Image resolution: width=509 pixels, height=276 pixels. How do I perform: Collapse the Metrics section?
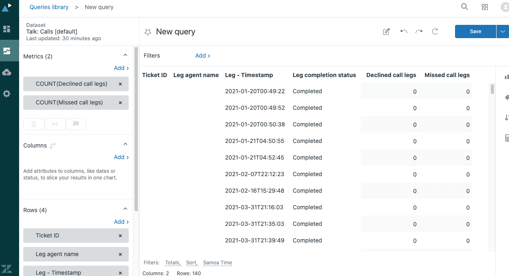click(125, 55)
